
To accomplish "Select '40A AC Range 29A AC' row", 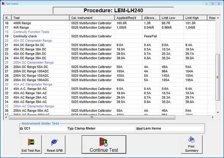I will click(109, 97).
